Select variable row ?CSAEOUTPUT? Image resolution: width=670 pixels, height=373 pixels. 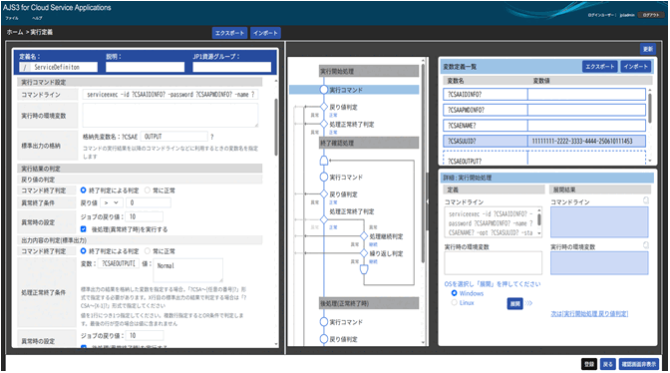(544, 158)
